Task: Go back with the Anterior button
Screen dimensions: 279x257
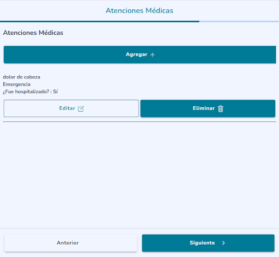Action: click(71, 243)
